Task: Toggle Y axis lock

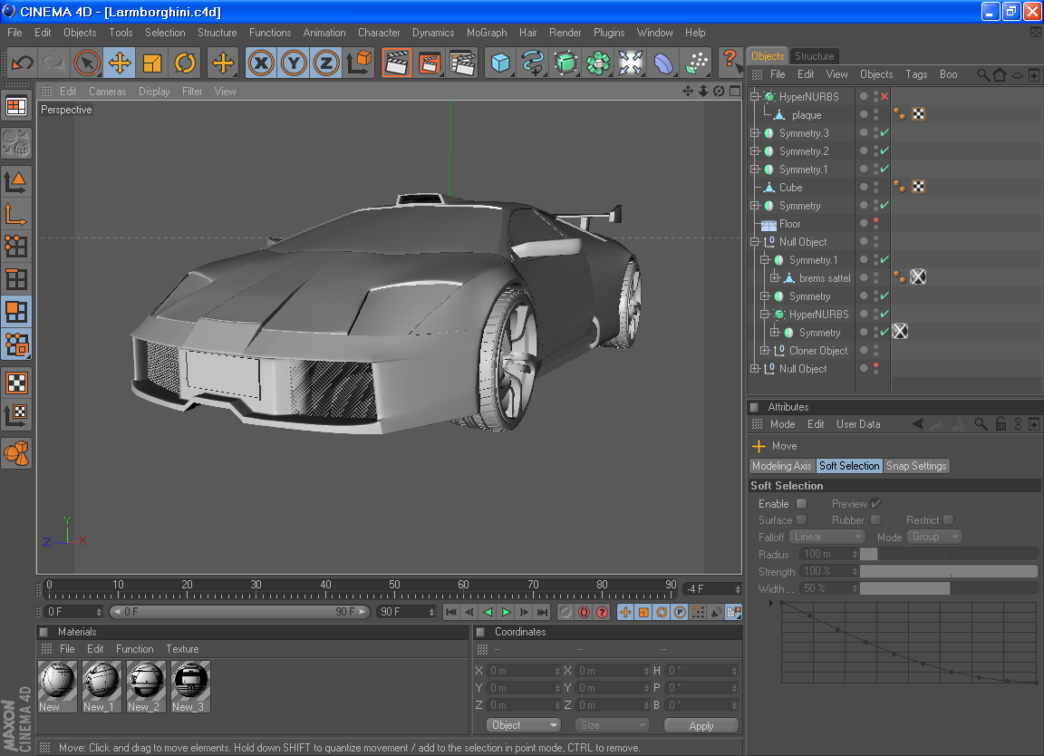Action: pyautogui.click(x=294, y=63)
